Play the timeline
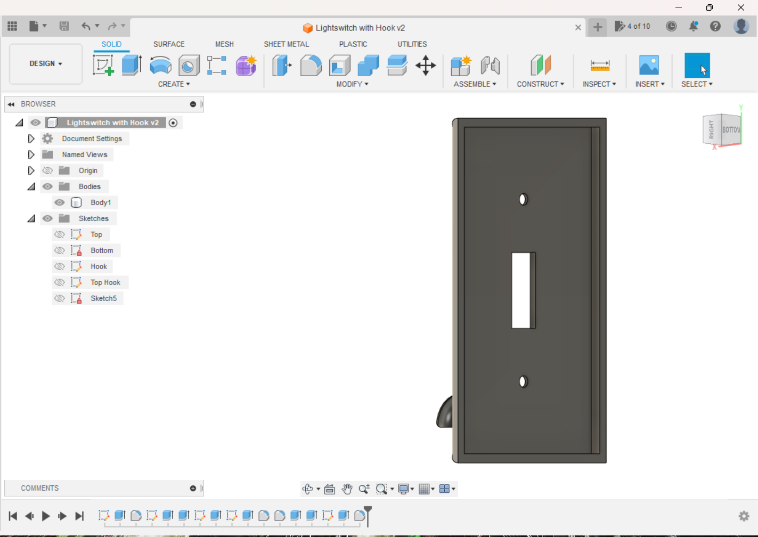 tap(46, 516)
